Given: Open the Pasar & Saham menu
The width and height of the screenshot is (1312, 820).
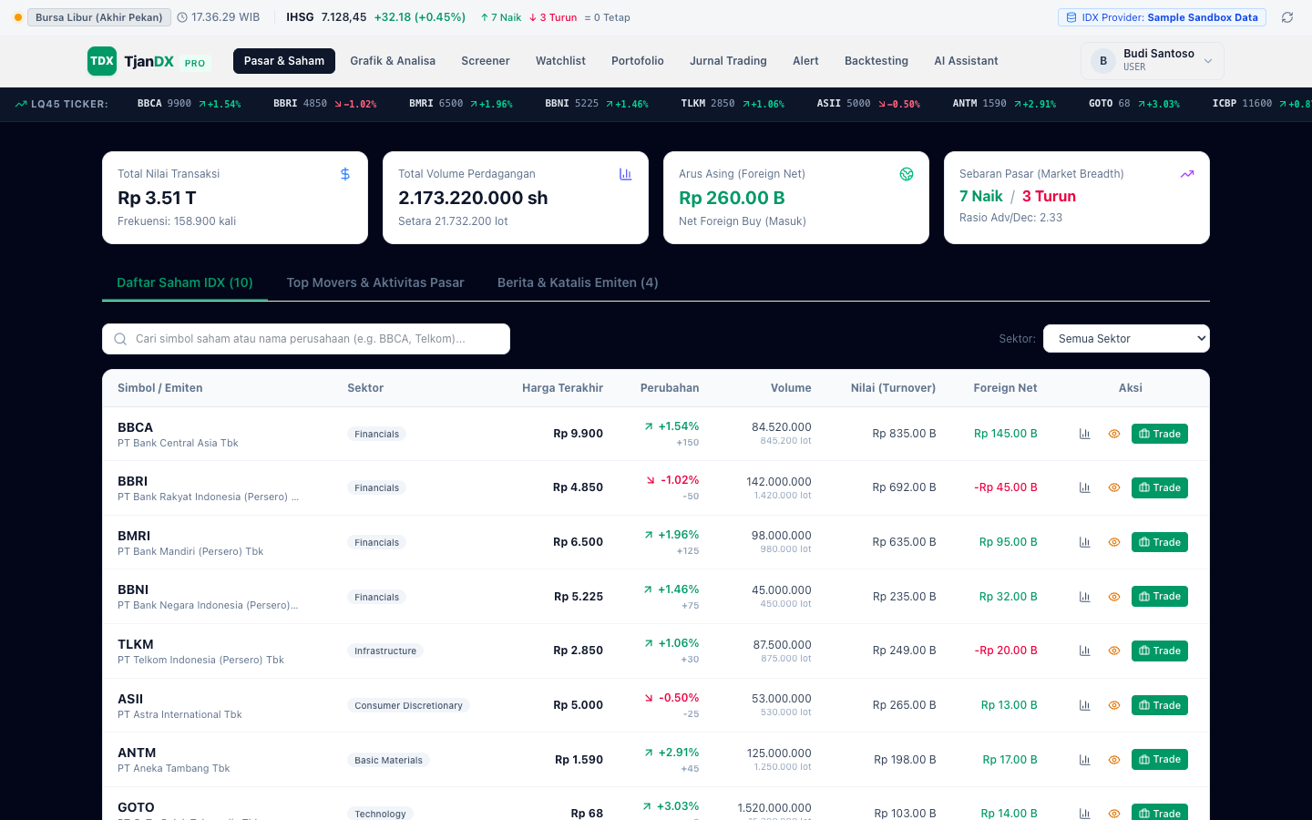Looking at the screenshot, I should [x=284, y=61].
